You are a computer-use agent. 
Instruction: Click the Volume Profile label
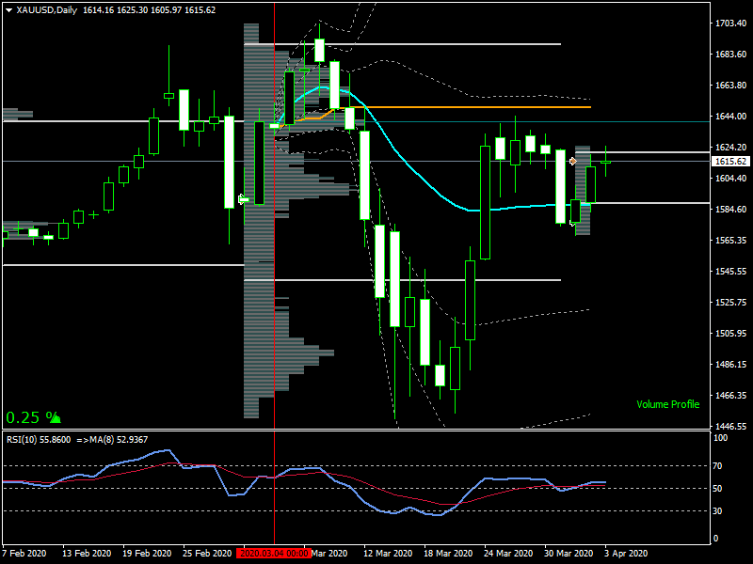pos(667,404)
